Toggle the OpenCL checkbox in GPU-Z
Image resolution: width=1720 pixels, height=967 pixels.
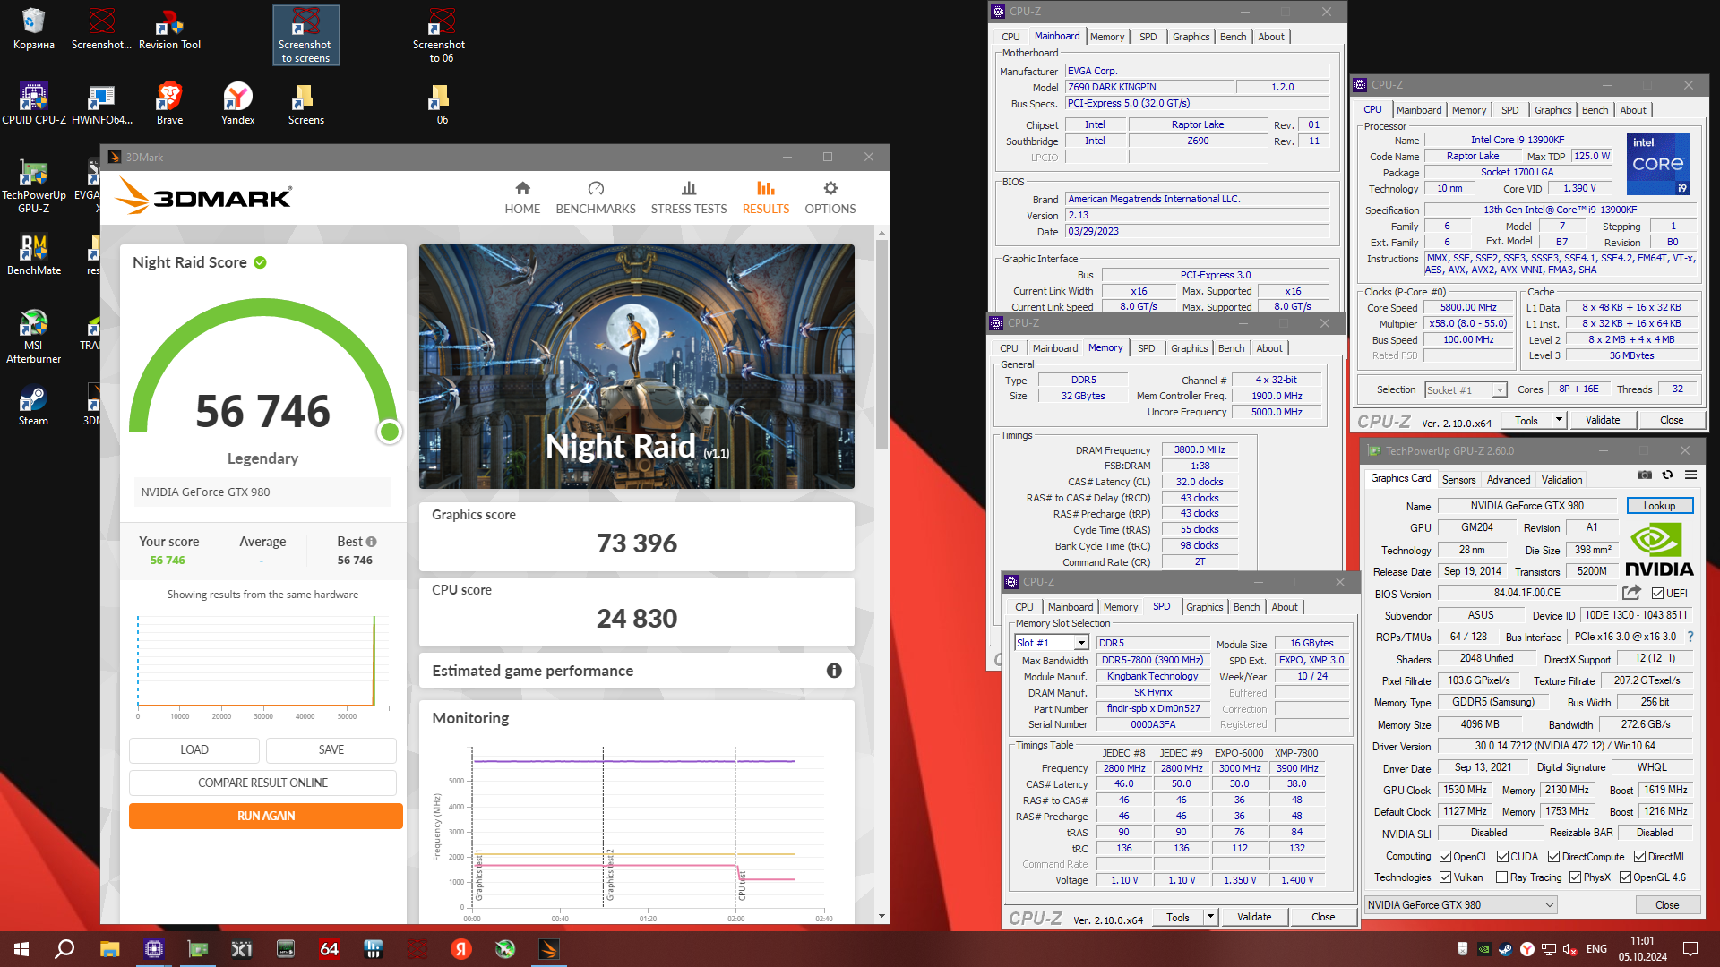click(1445, 857)
